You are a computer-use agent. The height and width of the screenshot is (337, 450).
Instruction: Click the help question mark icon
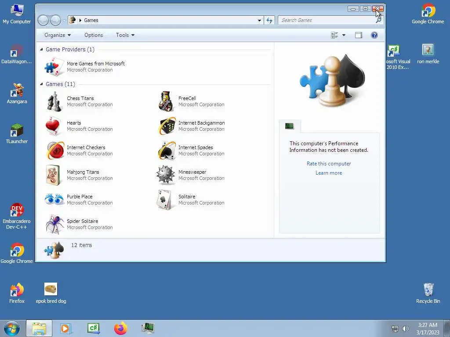pos(374,35)
